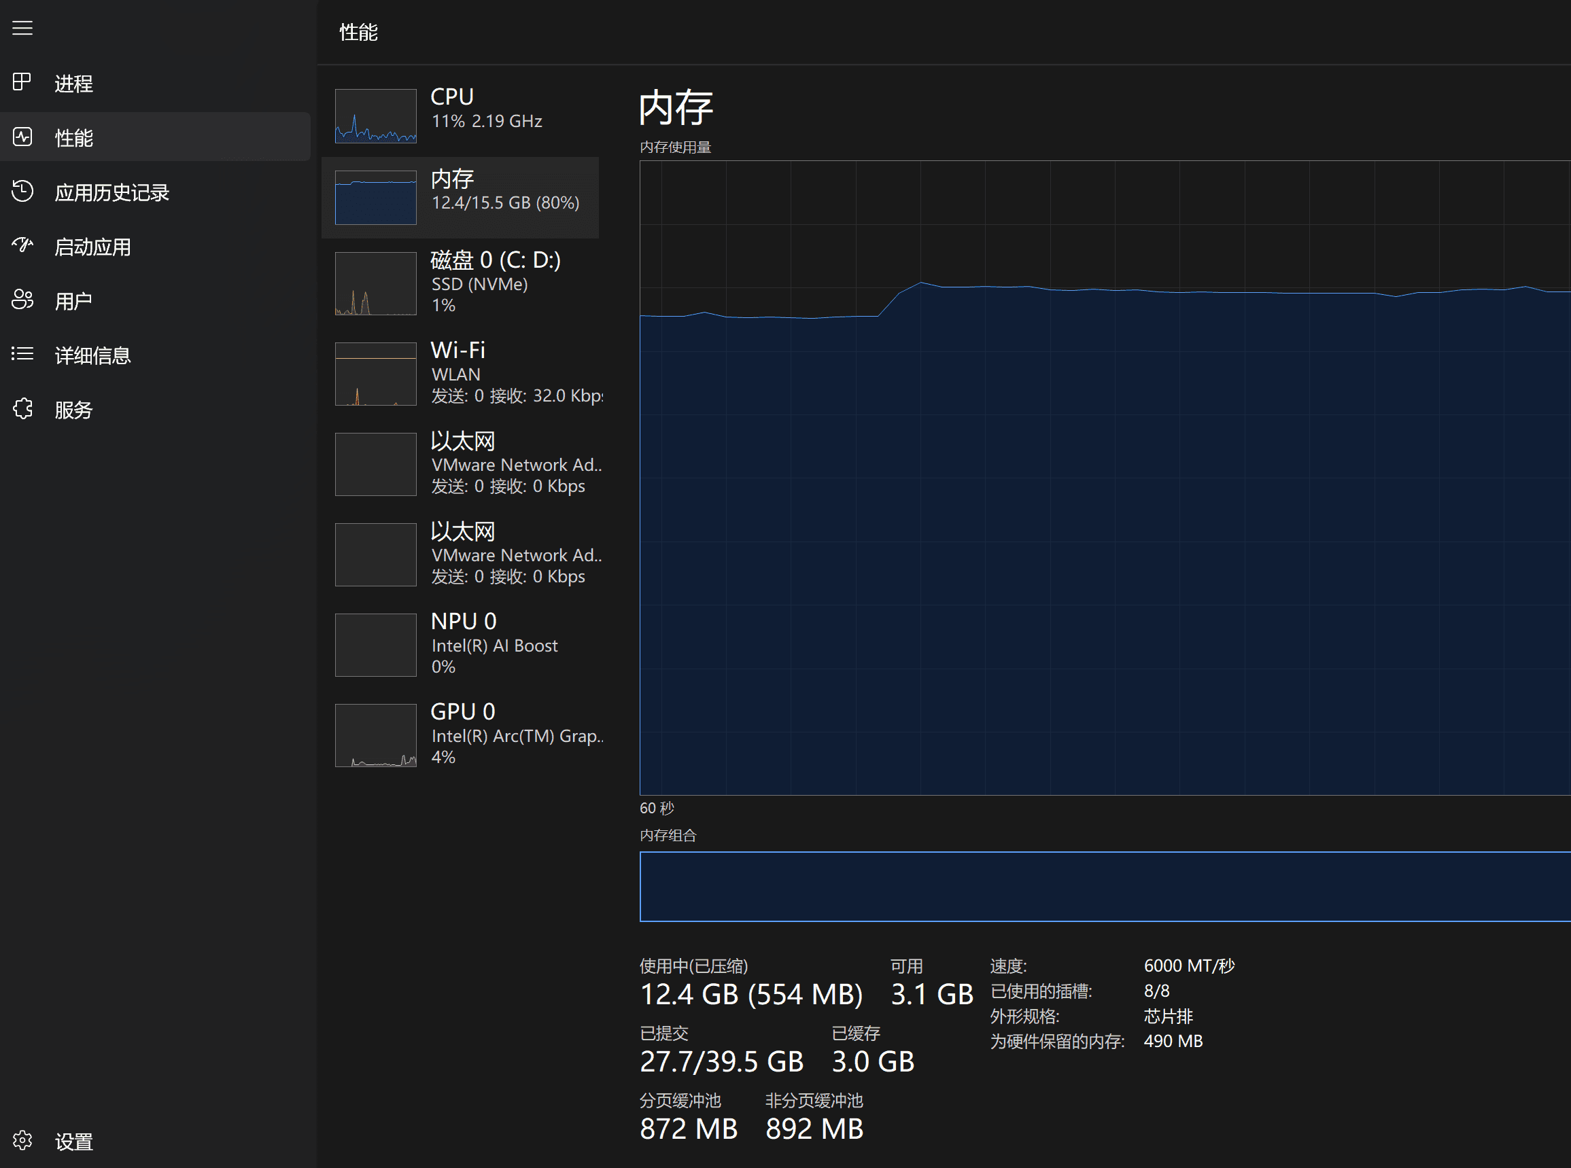Click the 应用历史记录 history clock icon
The height and width of the screenshot is (1168, 1571).
22,192
